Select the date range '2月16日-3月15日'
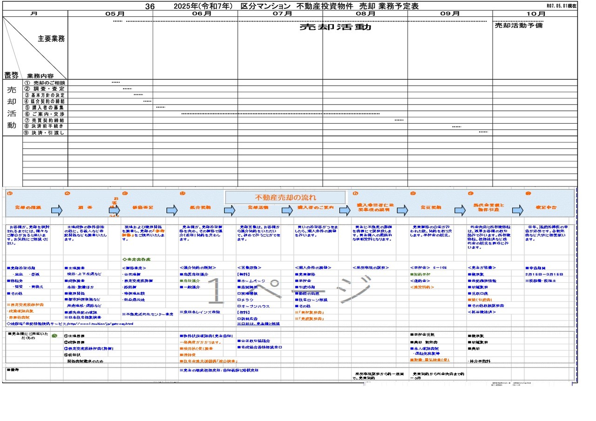 (x=544, y=274)
